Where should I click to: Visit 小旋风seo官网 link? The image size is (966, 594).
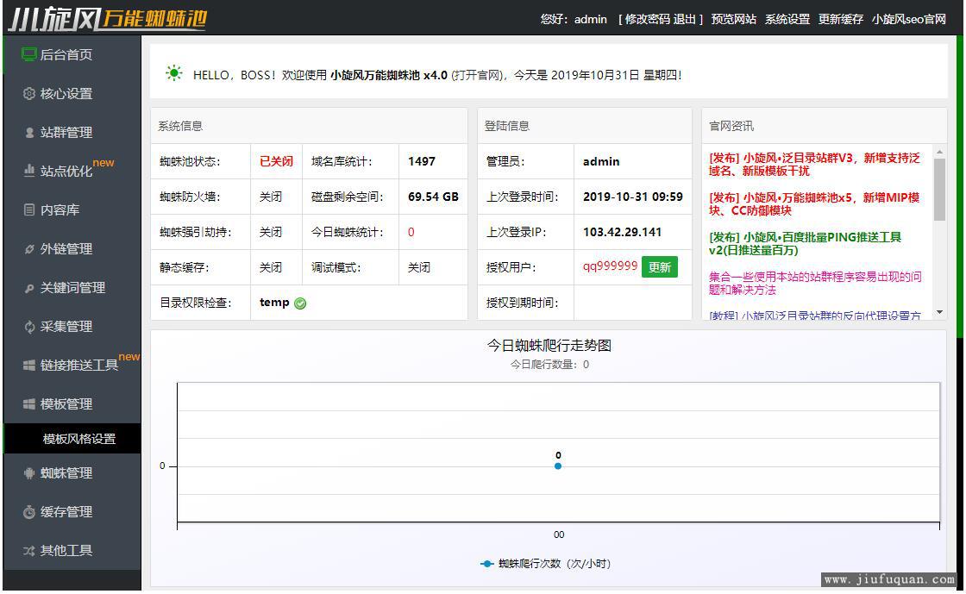coord(909,19)
